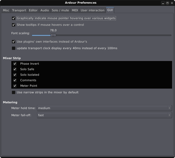Switch to the MIDI tab
The width and height of the screenshot is (175, 158).
(x=75, y=10)
